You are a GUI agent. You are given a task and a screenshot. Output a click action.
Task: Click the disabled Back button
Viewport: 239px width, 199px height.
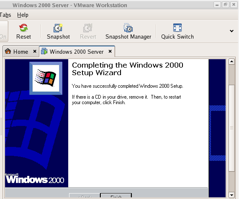pos(85,196)
